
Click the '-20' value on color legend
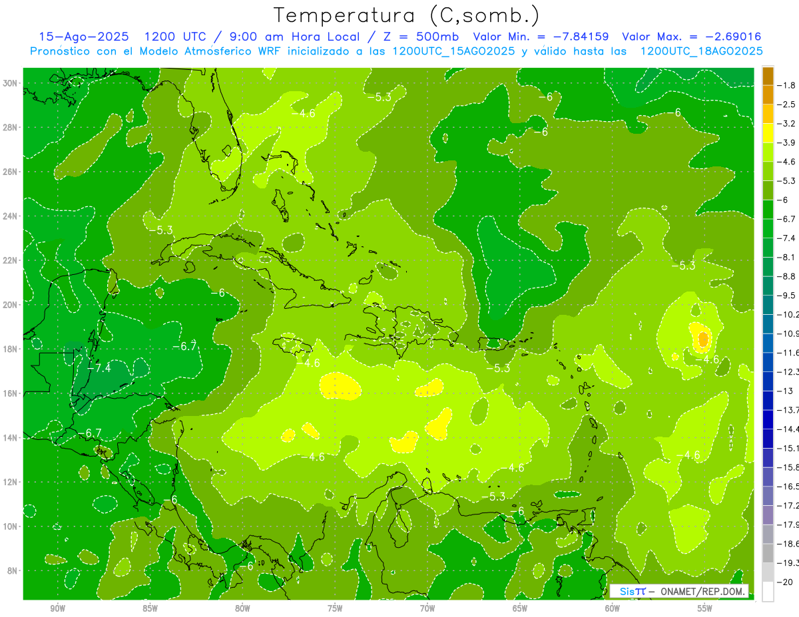[x=786, y=582]
